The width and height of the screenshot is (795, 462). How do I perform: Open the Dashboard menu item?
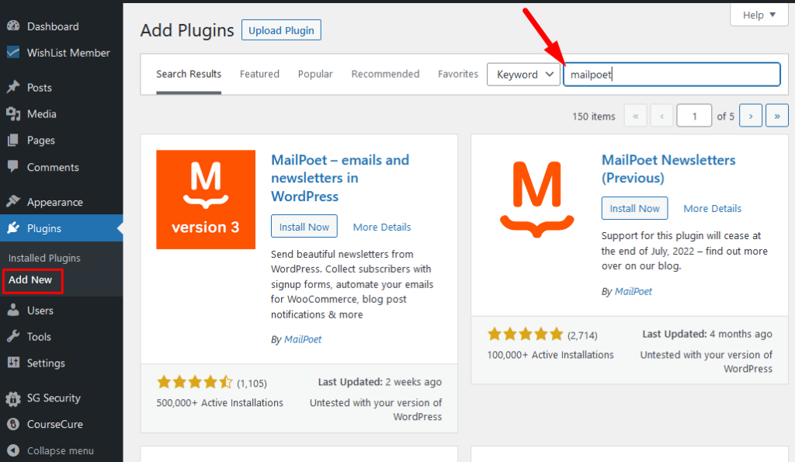coord(53,26)
